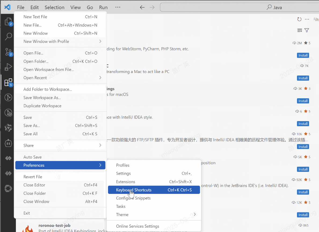Toggle Auto Save in File menu
This screenshot has width=319, height=232.
point(32,157)
